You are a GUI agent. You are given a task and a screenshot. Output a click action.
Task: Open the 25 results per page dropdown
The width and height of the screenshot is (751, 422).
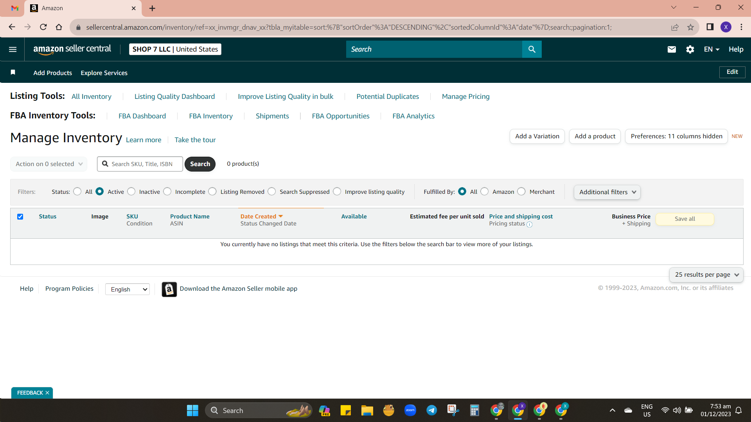(706, 275)
